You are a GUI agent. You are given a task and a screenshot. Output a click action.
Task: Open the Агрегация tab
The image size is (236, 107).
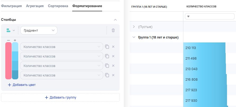point(35,6)
